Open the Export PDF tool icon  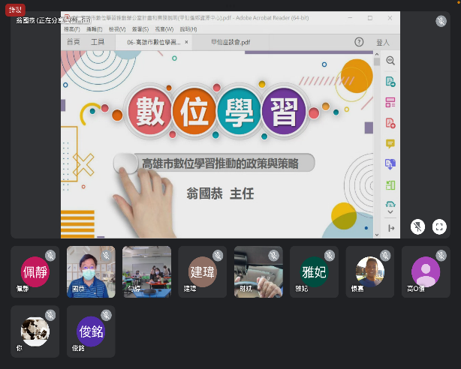click(x=390, y=82)
